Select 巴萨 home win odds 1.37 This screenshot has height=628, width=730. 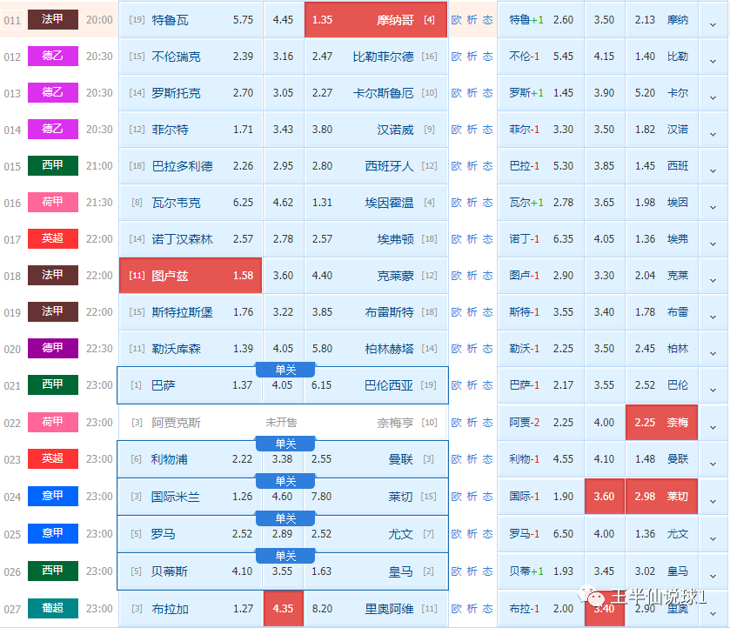(191, 385)
